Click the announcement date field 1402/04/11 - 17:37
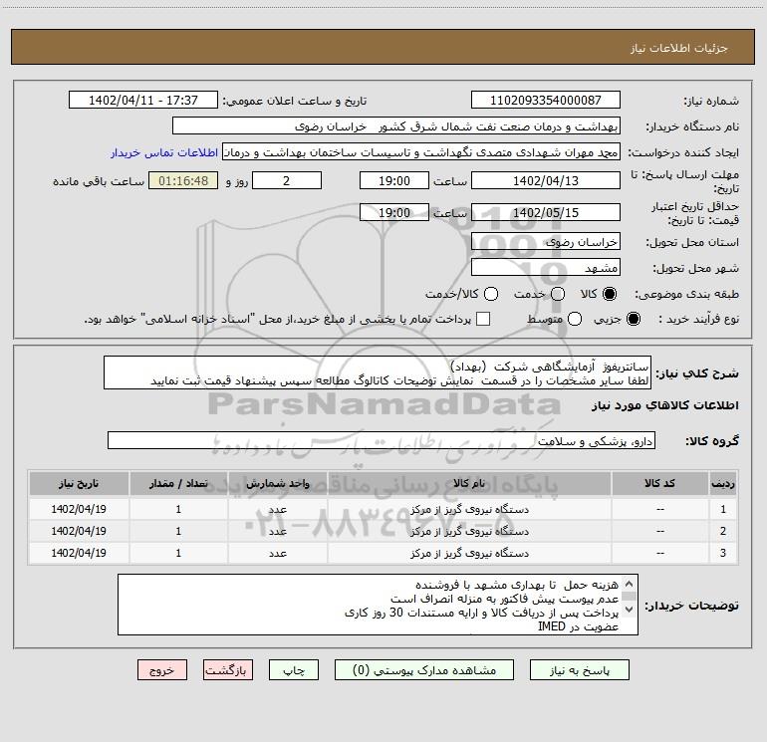This screenshot has width=767, height=742. coord(143,101)
